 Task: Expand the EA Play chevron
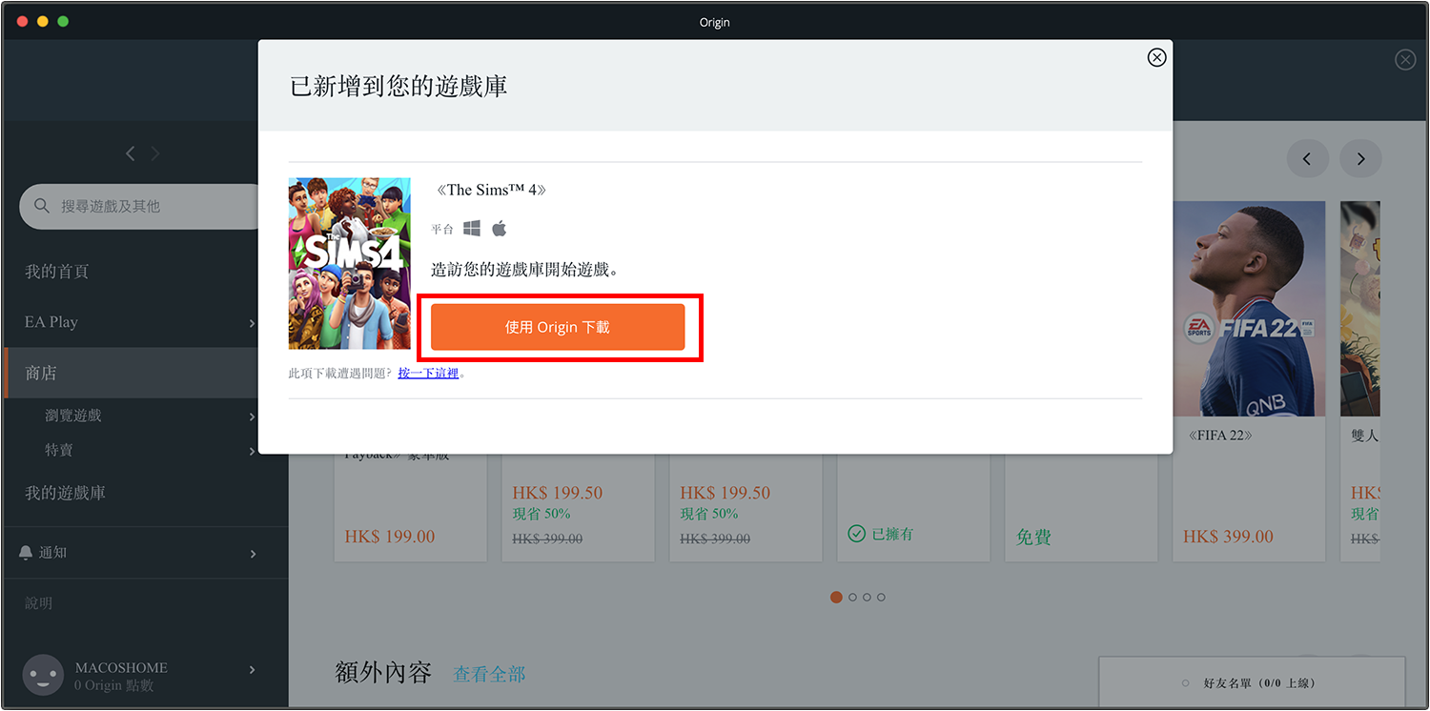(x=252, y=323)
